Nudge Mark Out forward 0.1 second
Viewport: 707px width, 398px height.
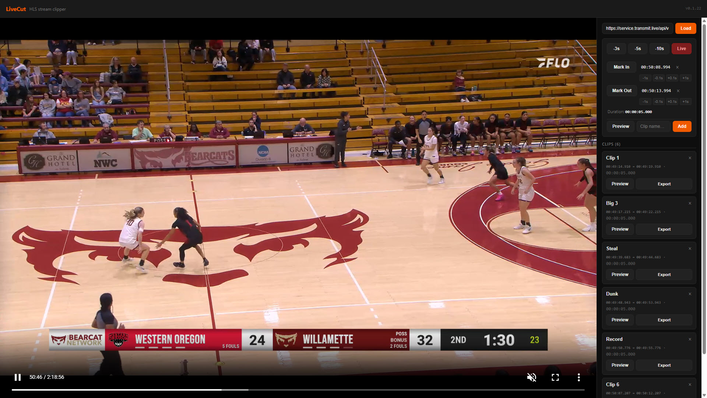click(672, 102)
